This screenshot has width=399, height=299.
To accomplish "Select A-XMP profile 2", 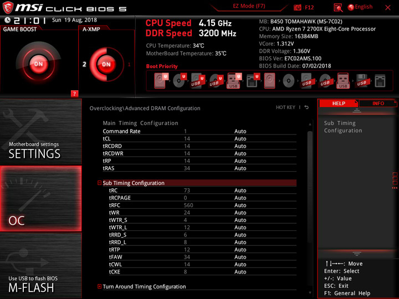I will [x=84, y=64].
